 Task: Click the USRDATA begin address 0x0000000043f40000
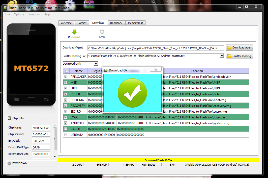102,135
